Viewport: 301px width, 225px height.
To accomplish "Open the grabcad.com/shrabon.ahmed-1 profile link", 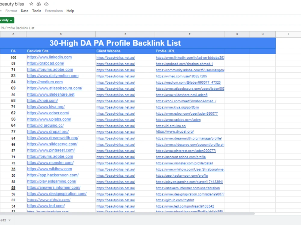I will pos(184,64).
